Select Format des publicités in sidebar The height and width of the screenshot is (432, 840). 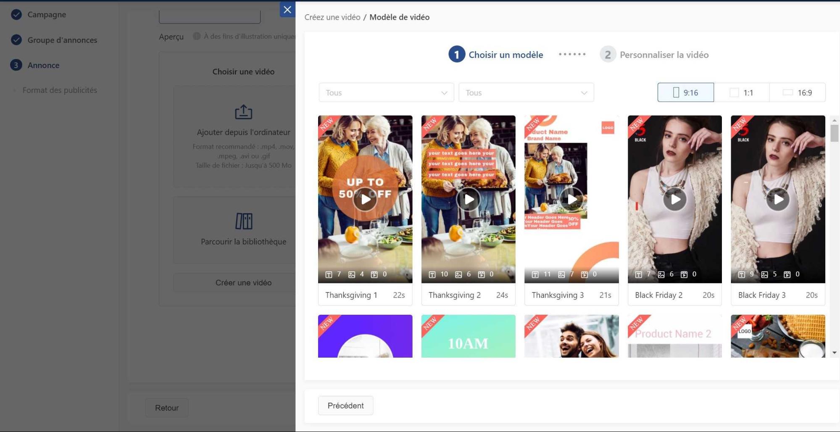(x=60, y=90)
